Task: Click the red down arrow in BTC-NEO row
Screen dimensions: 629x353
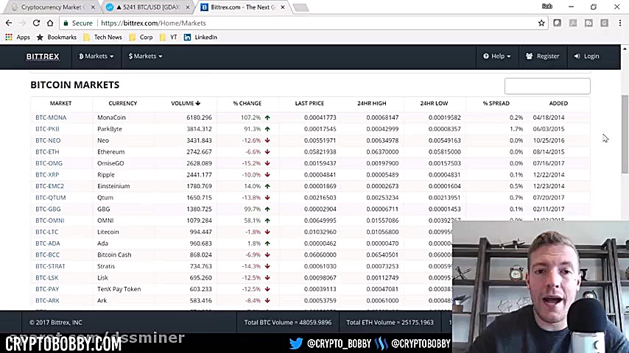Action: (267, 140)
